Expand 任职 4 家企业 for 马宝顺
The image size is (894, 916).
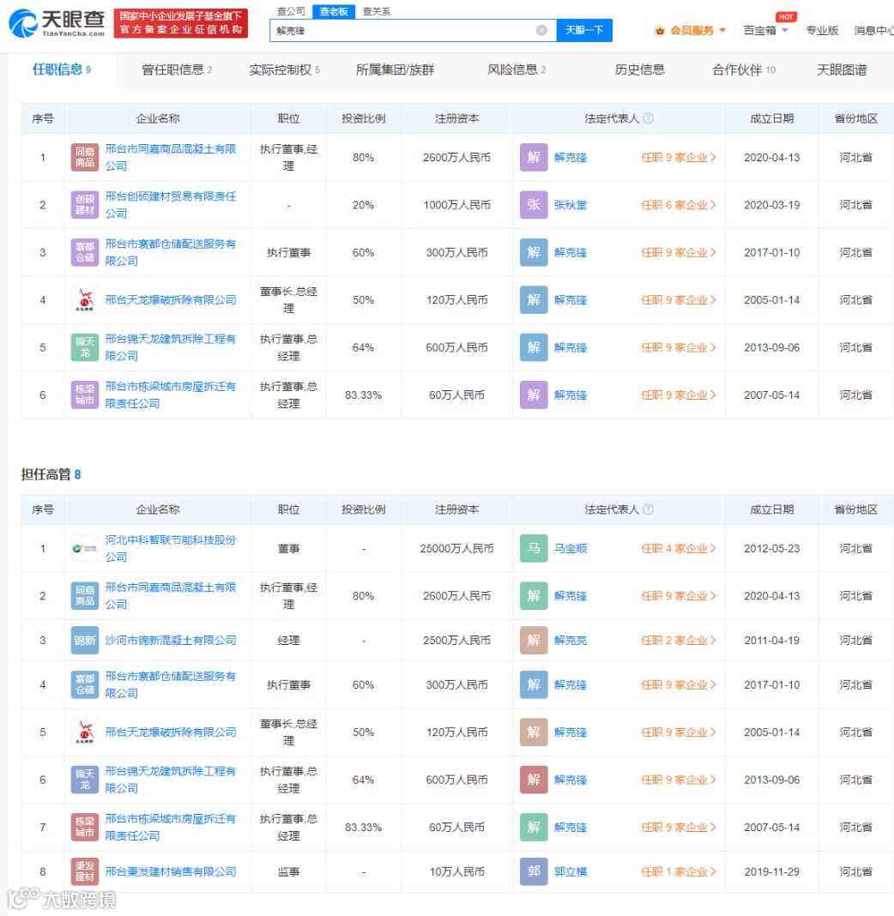pos(678,549)
